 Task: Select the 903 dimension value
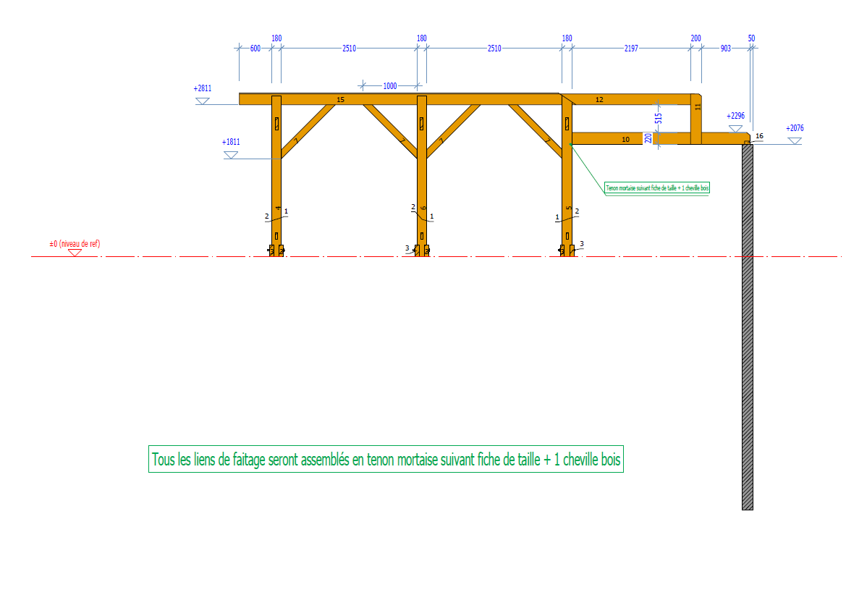725,49
